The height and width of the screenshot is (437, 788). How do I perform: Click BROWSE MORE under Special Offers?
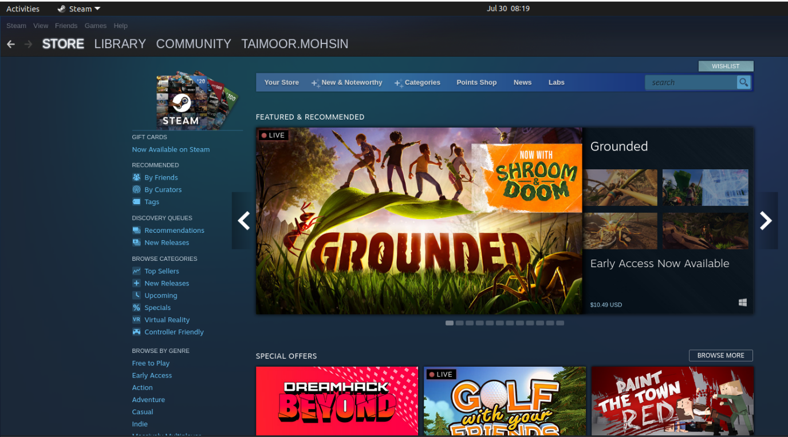tap(720, 355)
